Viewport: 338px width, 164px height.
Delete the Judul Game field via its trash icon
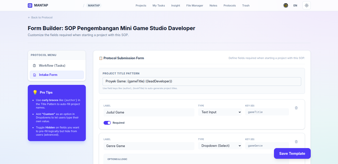(296, 108)
